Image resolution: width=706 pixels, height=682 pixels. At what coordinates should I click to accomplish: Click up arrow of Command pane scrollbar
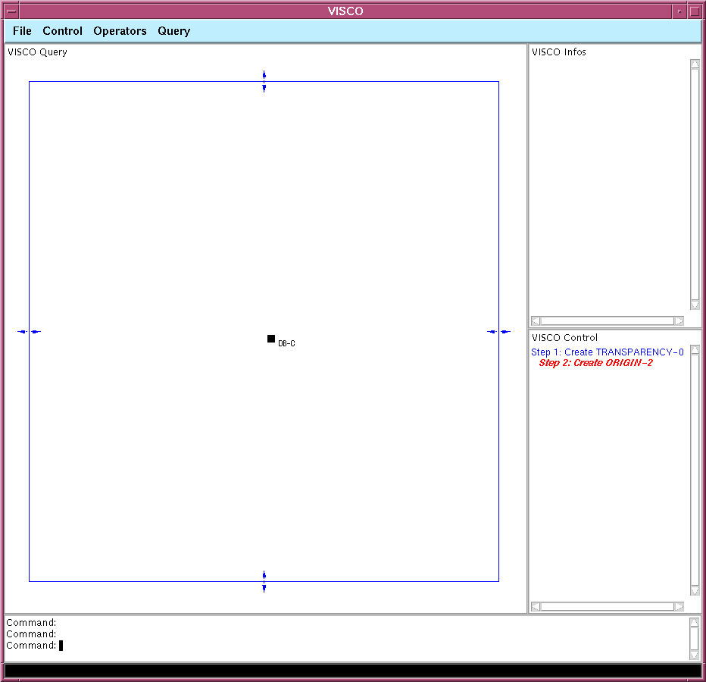(695, 623)
